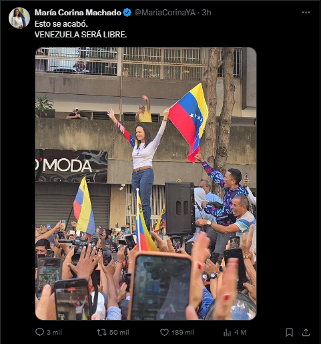Image resolution: width=321 pixels, height=344 pixels.
Task: Click the 189 mil likes count
Action: [x=183, y=333]
